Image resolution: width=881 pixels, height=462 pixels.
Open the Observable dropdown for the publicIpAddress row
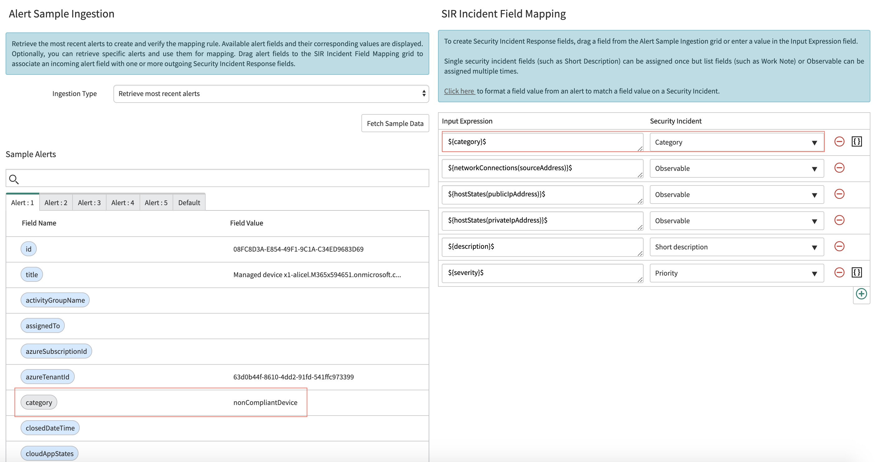point(737,195)
